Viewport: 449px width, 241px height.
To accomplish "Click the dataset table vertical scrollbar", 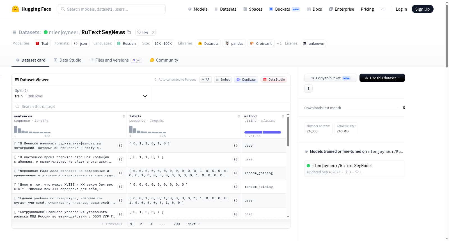I will coord(288,132).
